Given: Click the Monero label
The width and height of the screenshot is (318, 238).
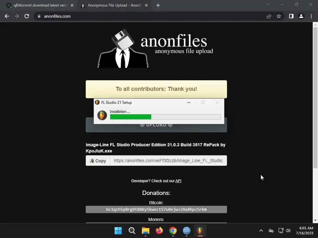Looking at the screenshot, I should [156, 220].
